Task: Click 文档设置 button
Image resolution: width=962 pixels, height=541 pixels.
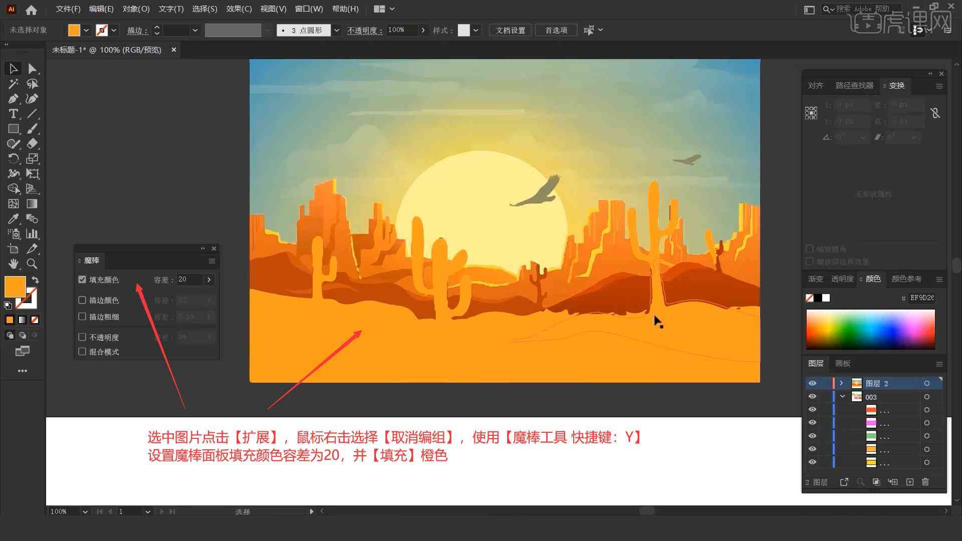Action: coord(514,30)
